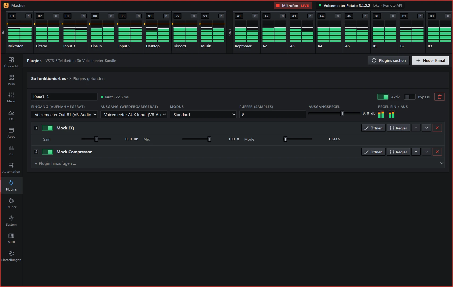Adjust the Ausgangspegel slider

[334, 113]
